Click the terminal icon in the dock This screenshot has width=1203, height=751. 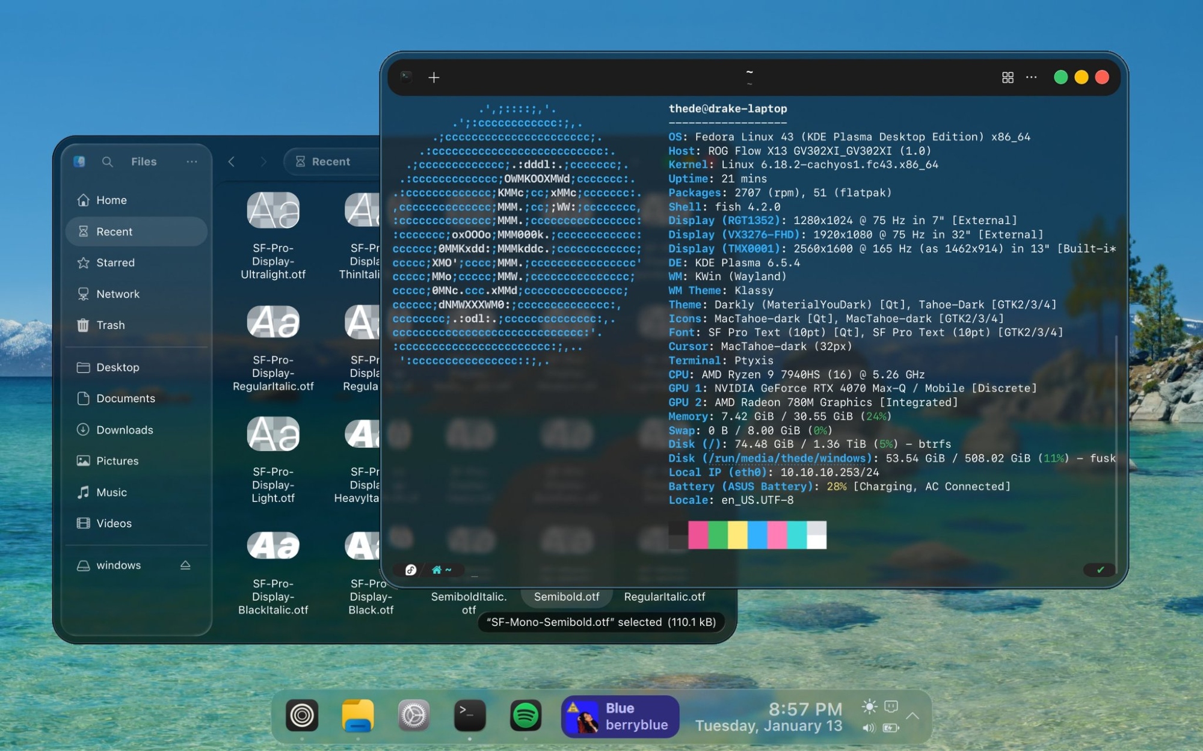click(x=469, y=715)
